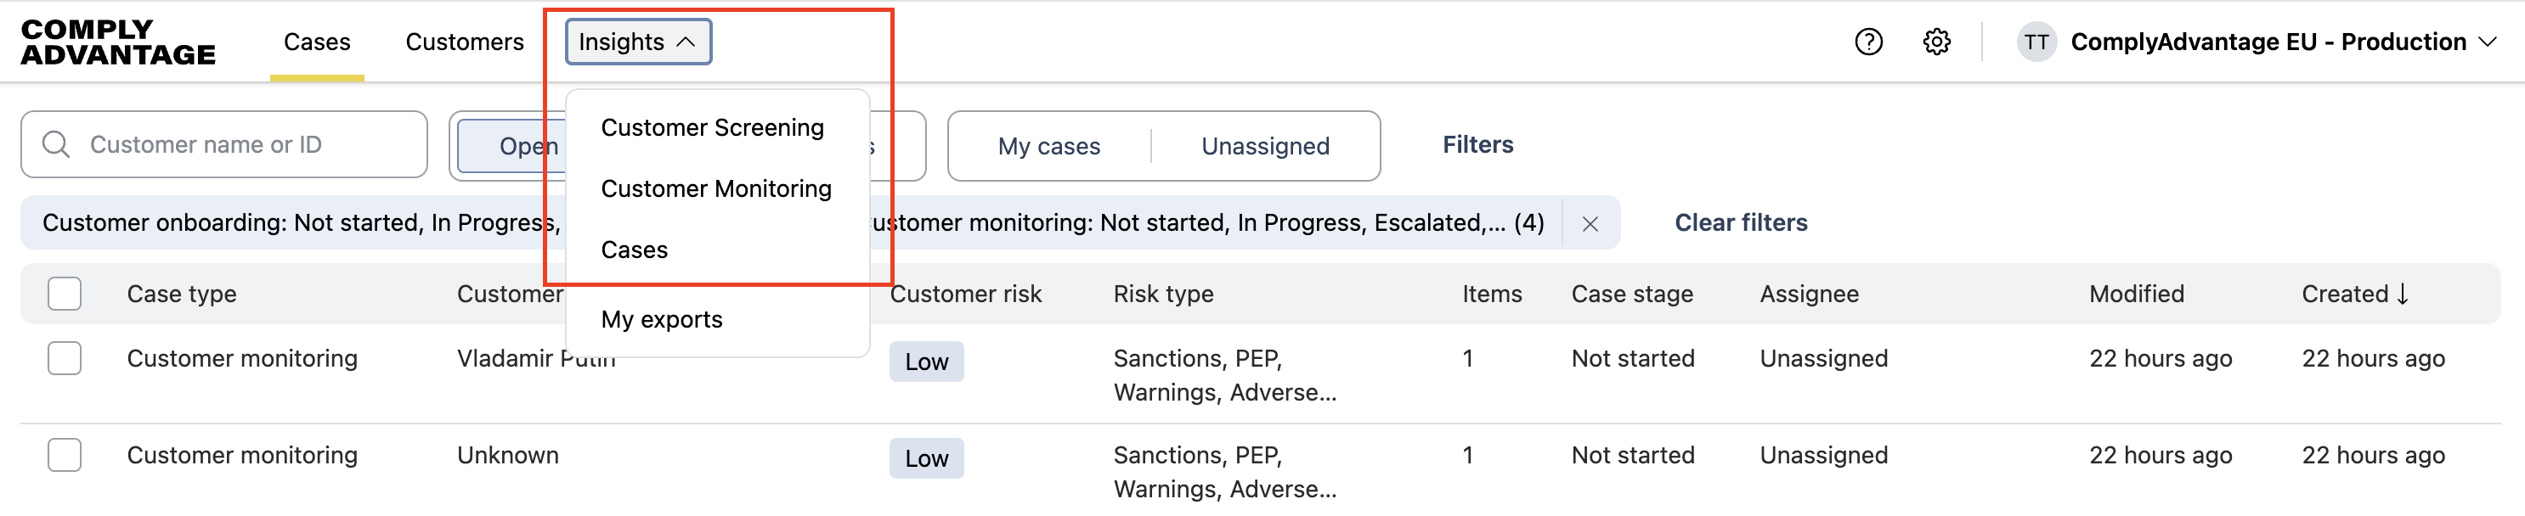
Task: Open the Filters panel
Action: pos(1477,144)
